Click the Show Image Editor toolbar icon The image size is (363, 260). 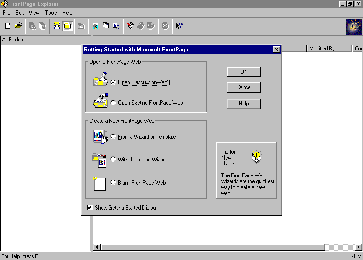click(x=151, y=26)
